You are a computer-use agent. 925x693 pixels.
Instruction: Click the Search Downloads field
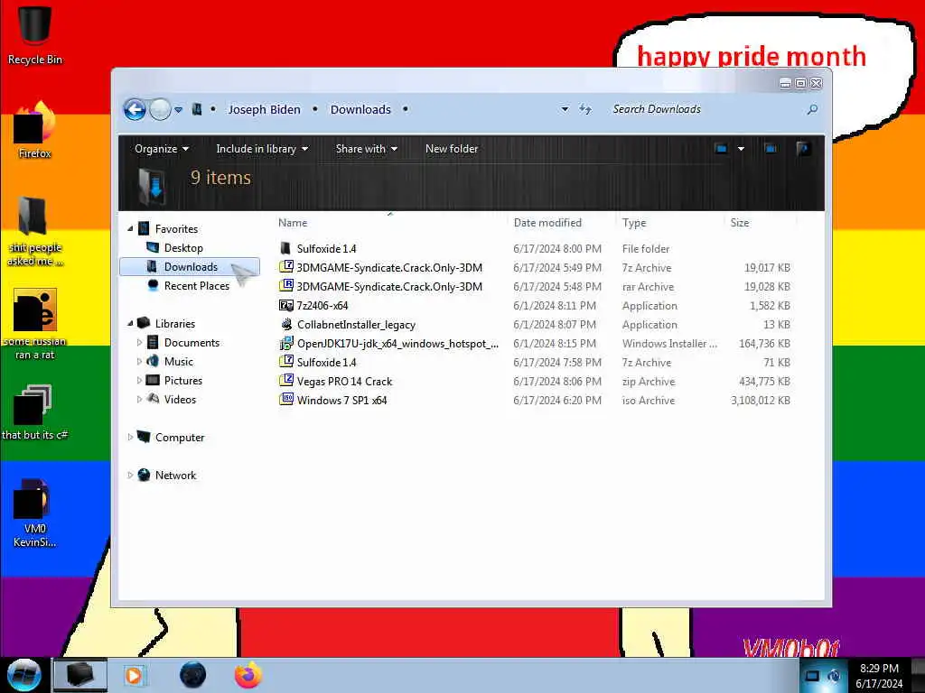click(x=706, y=109)
